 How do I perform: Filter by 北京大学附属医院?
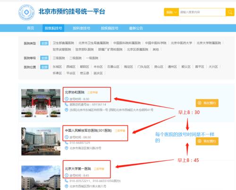[x=209, y=43]
